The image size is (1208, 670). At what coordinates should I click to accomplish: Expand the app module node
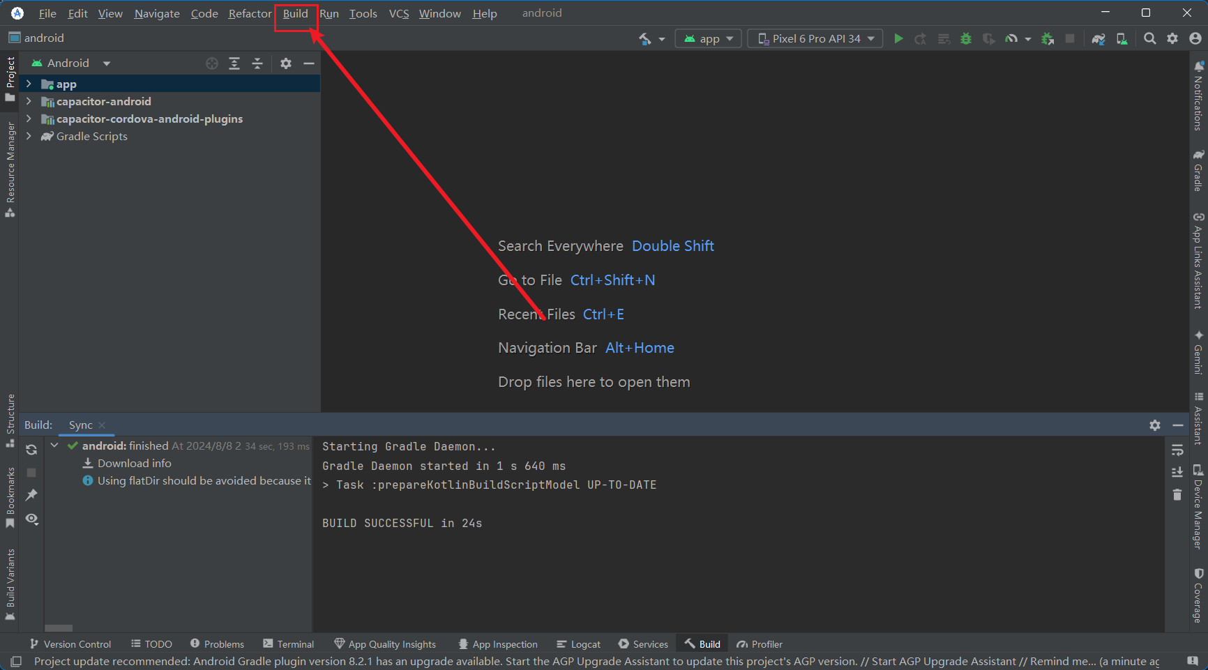[x=29, y=84]
